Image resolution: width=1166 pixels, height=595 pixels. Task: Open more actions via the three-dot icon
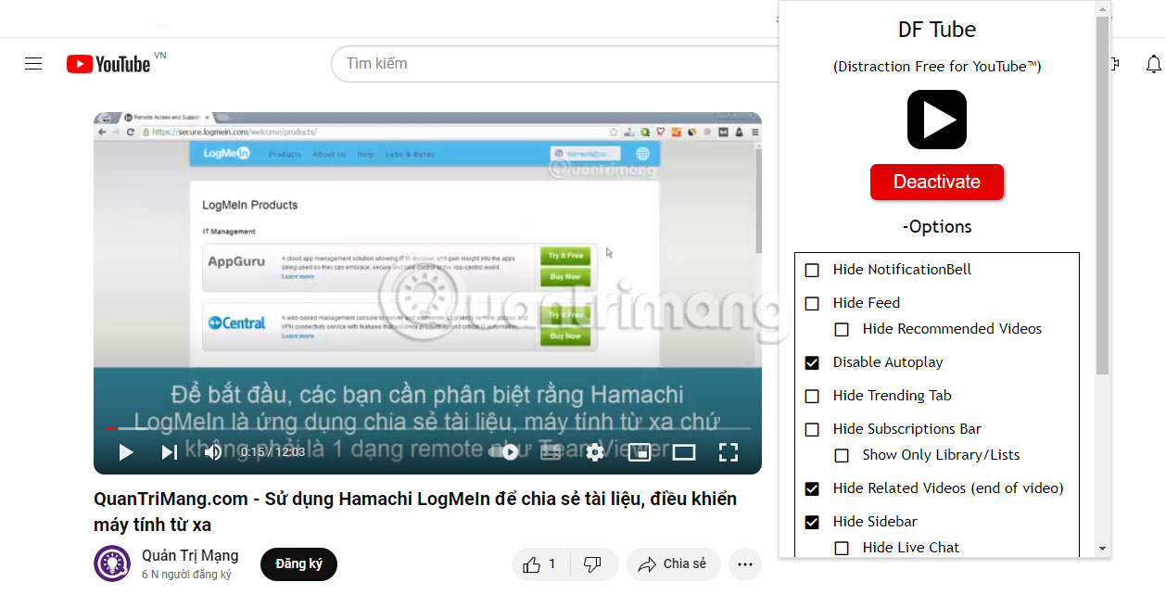[x=744, y=564]
